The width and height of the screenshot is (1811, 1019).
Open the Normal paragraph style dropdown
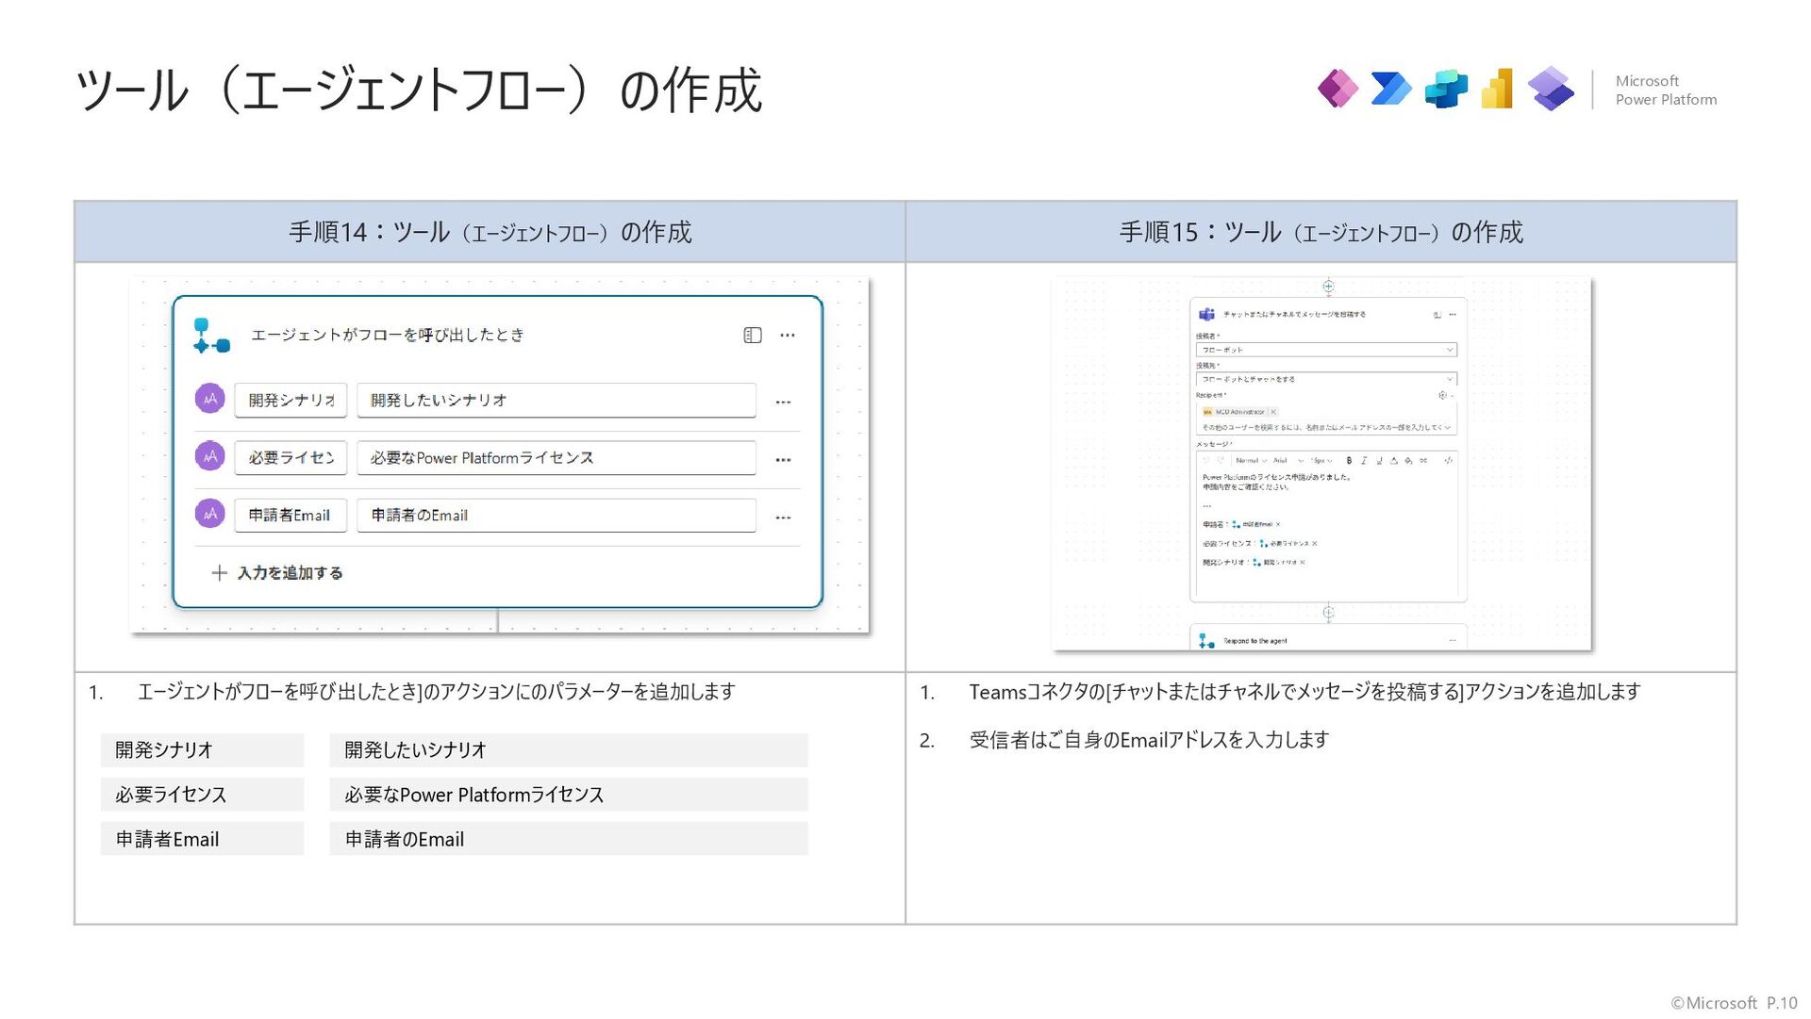pyautogui.click(x=1251, y=461)
